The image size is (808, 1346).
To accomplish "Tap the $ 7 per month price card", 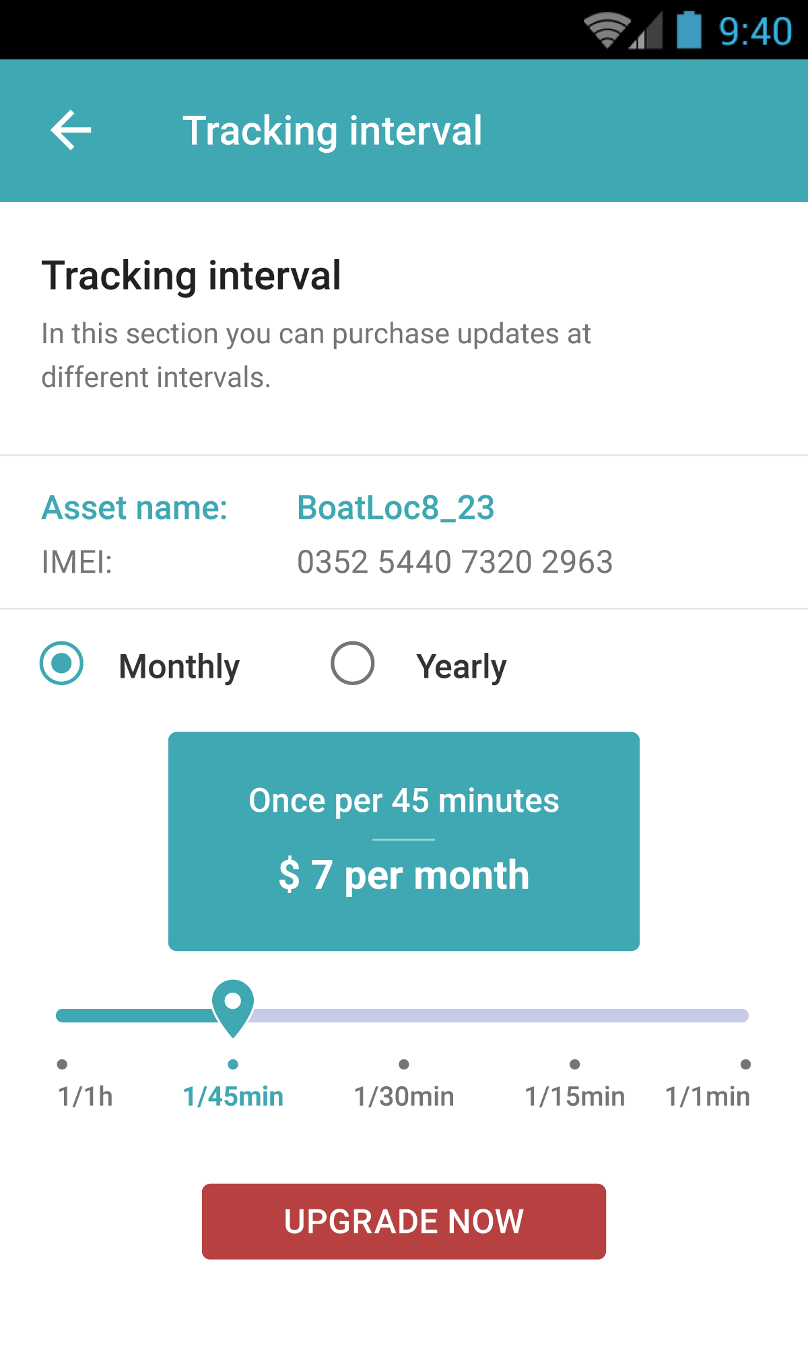I will [404, 841].
